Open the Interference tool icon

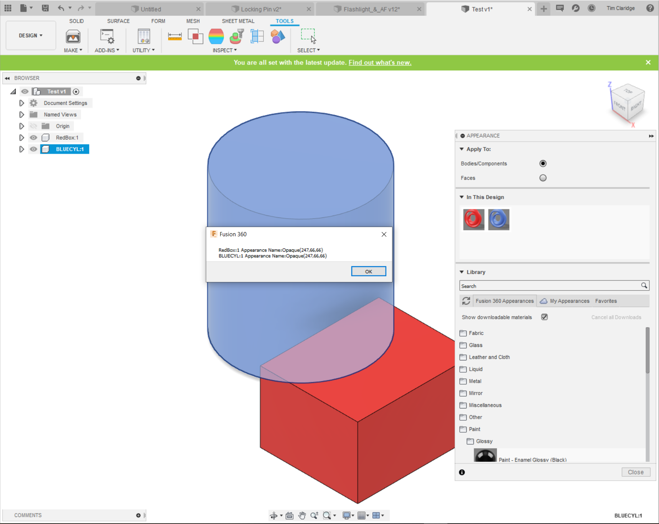pos(195,36)
